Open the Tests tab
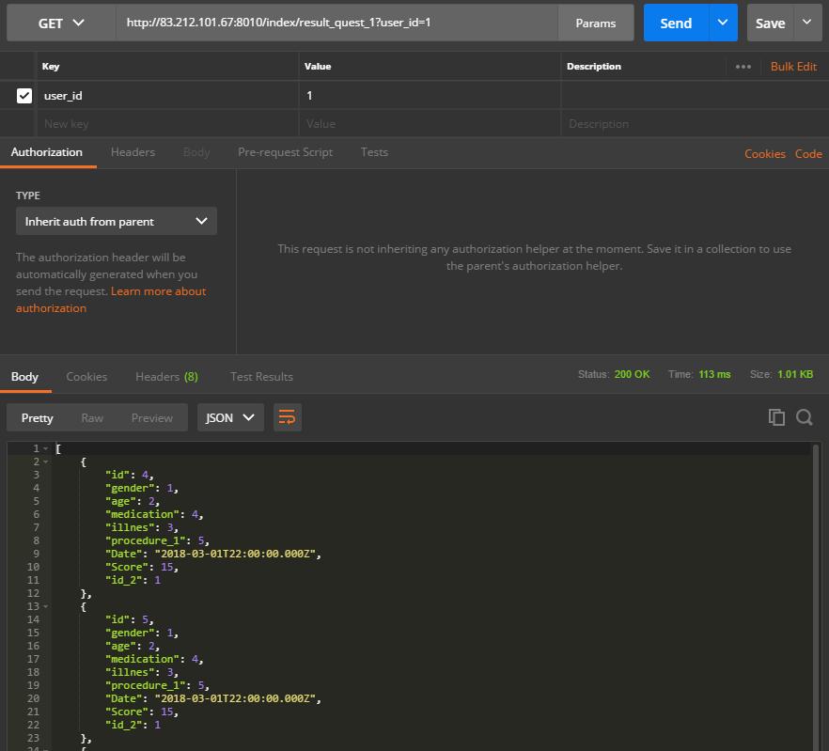Image resolution: width=829 pixels, height=751 pixels. pyautogui.click(x=374, y=152)
